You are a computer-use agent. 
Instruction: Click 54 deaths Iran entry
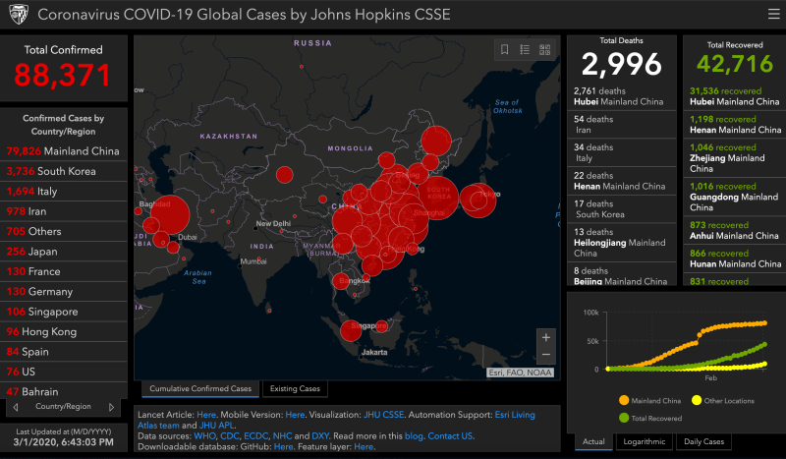pyautogui.click(x=622, y=125)
